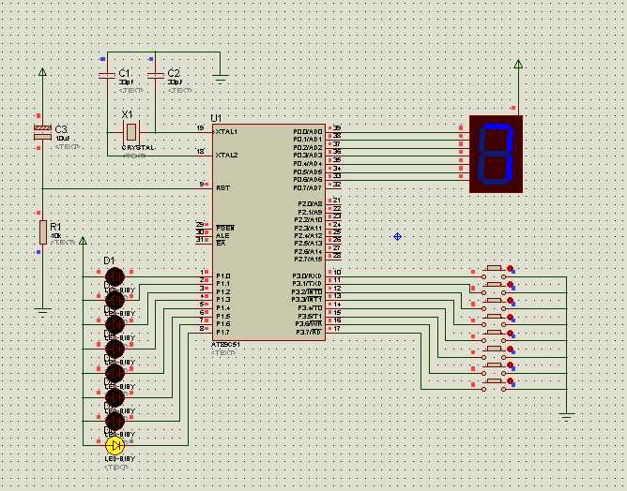Image resolution: width=627 pixels, height=491 pixels.
Task: Click the blue seven-segment display
Action: point(496,154)
